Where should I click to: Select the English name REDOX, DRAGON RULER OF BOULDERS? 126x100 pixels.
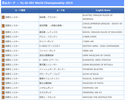(102, 32)
